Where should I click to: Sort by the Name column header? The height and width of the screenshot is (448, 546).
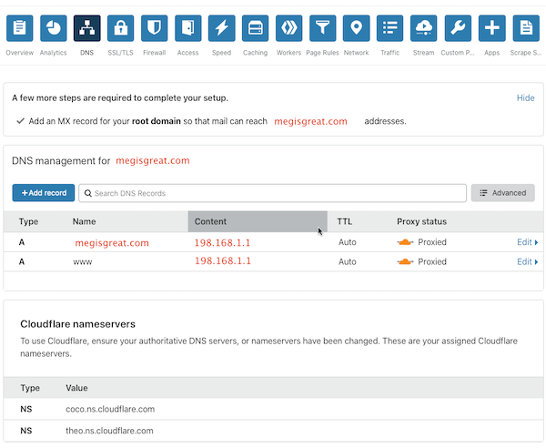tap(85, 221)
